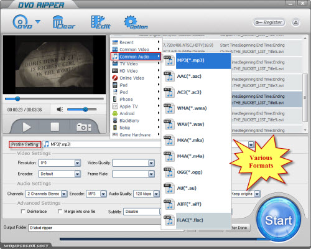Screen dimensions: 311x249
Task: Open the HD Video category
Action: 136,71
